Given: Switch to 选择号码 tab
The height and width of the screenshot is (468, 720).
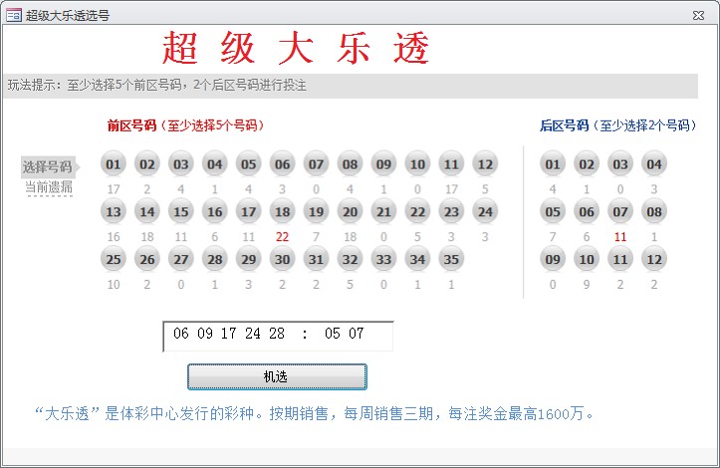Looking at the screenshot, I should coord(48,166).
